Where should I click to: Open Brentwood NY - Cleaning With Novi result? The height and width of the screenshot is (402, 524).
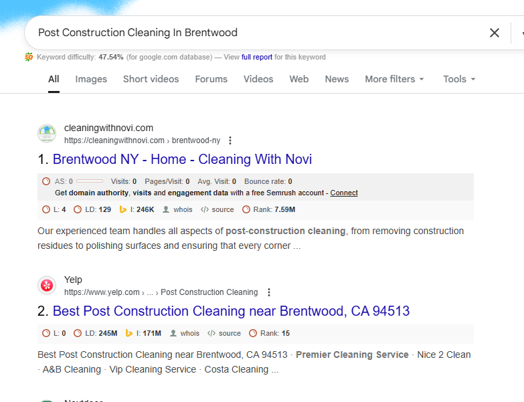tap(182, 159)
